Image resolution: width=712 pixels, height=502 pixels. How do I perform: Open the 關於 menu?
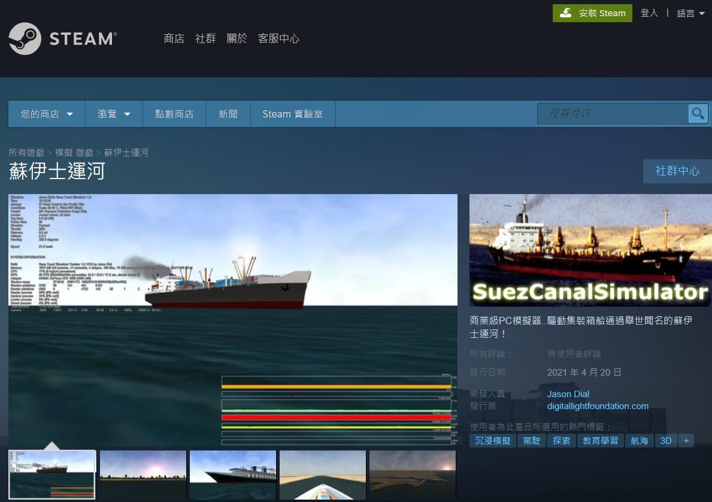[x=237, y=38]
